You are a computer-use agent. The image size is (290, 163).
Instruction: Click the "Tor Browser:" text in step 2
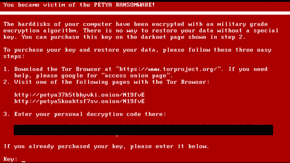tap(188, 82)
